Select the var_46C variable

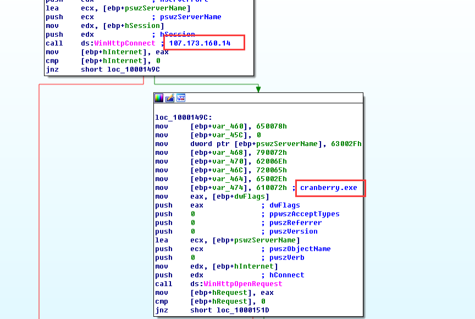click(228, 170)
